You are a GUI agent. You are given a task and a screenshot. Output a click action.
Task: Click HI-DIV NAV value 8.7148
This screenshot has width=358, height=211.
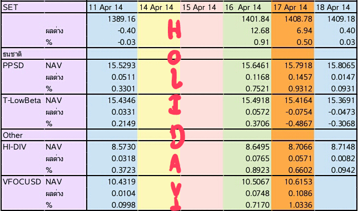[x=343, y=147]
